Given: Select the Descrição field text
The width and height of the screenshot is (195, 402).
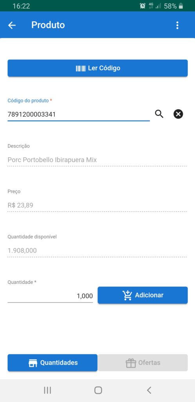Looking at the screenshot, I should [x=52, y=160].
